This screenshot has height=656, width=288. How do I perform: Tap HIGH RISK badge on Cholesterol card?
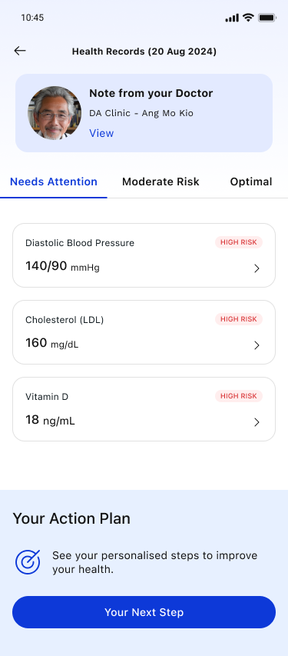(x=239, y=319)
